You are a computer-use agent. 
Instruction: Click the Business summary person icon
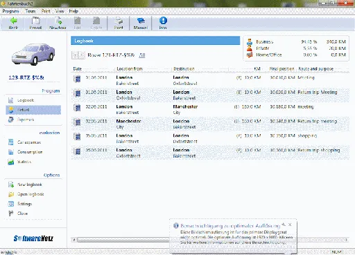(x=250, y=41)
